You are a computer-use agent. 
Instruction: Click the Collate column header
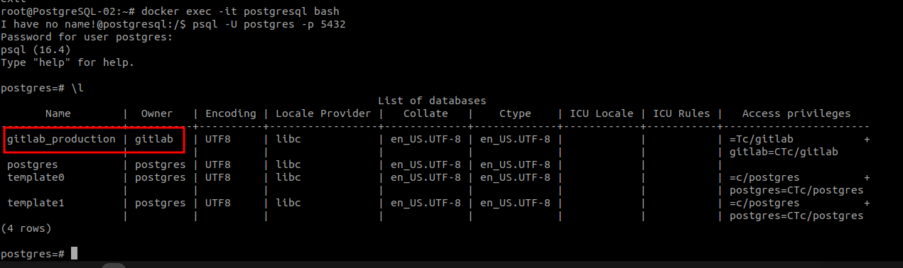426,113
